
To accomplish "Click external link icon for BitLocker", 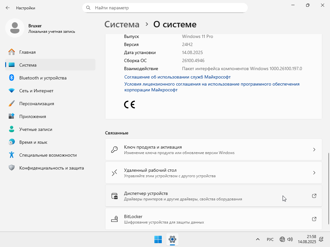I will pyautogui.click(x=314, y=219).
